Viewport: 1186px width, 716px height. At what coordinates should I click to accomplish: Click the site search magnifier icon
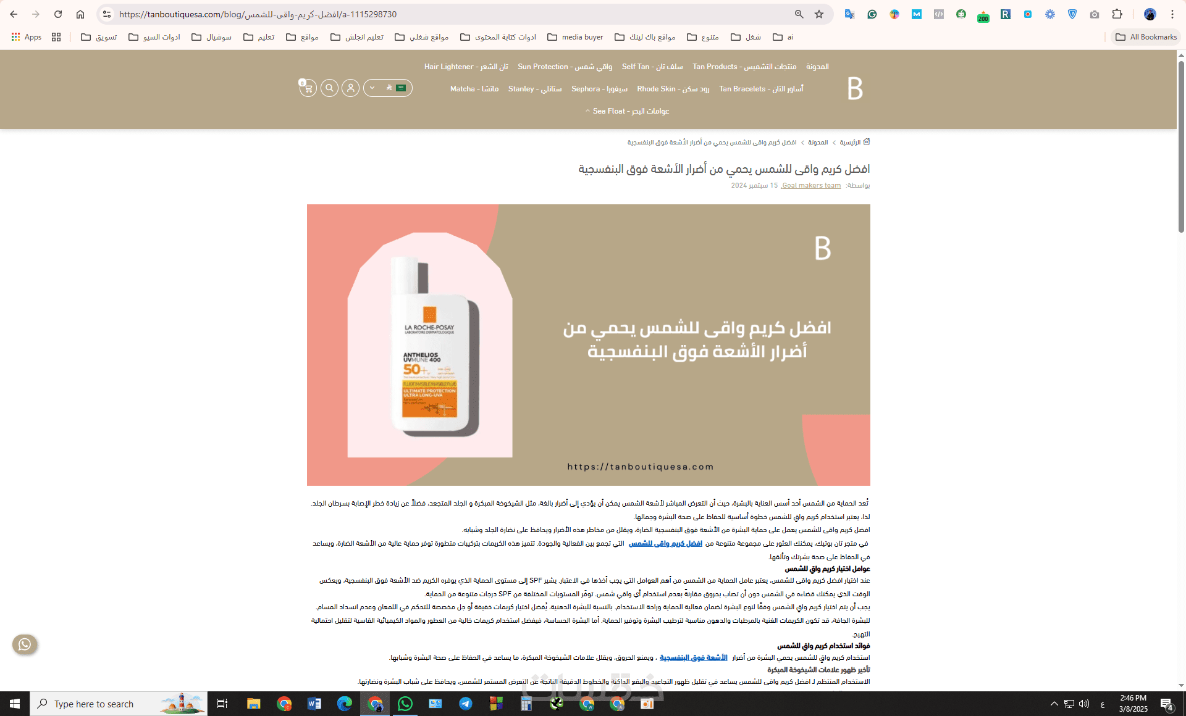(x=329, y=88)
